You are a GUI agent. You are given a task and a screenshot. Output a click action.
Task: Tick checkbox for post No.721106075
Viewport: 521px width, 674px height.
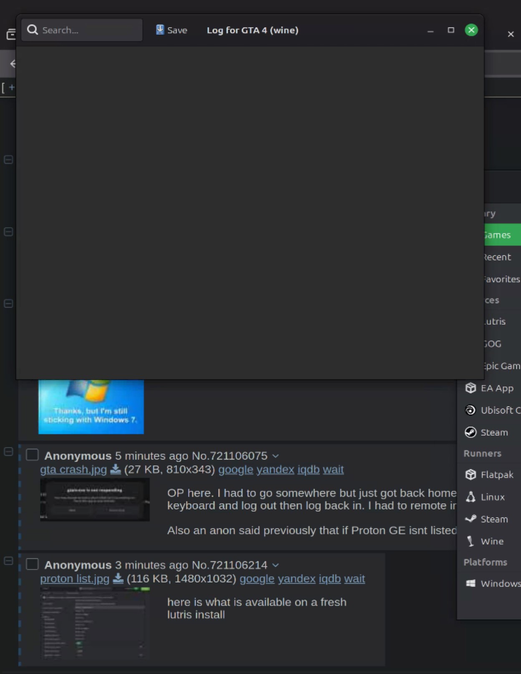coord(33,455)
